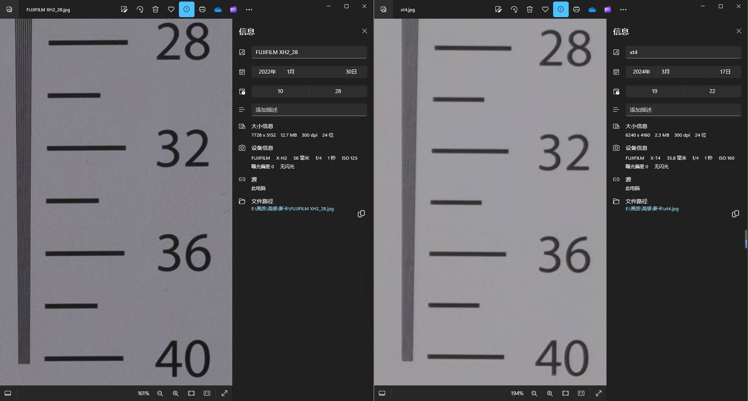Click description field in left info panel

(x=309, y=110)
